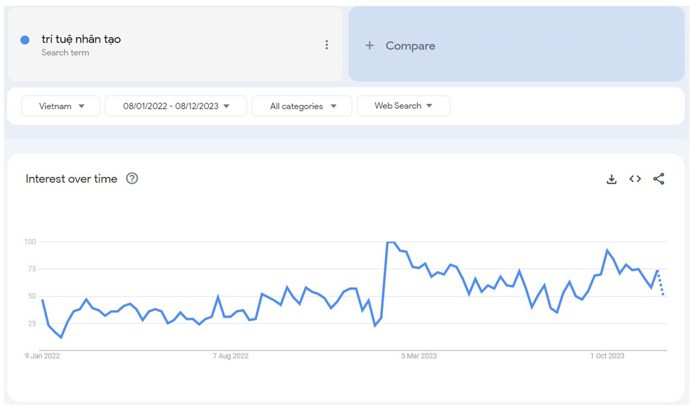The width and height of the screenshot is (696, 410).
Task: Open the help icon next to Interest over time
Action: tap(132, 179)
